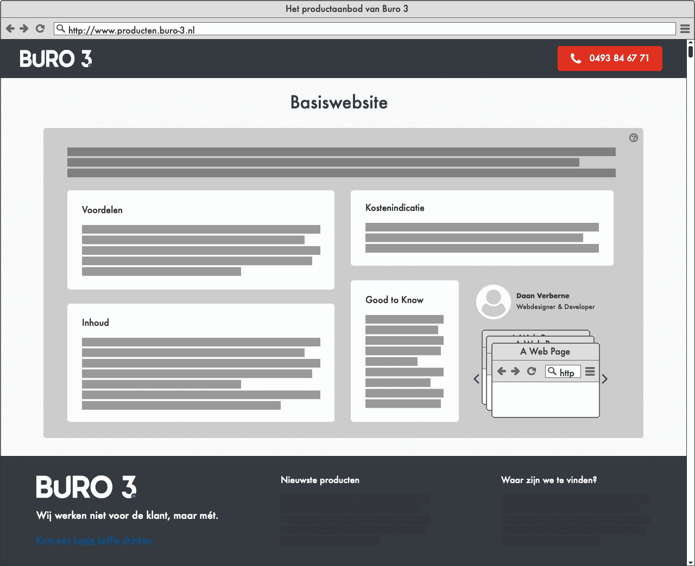Show previous image in carousel

pos(477,379)
